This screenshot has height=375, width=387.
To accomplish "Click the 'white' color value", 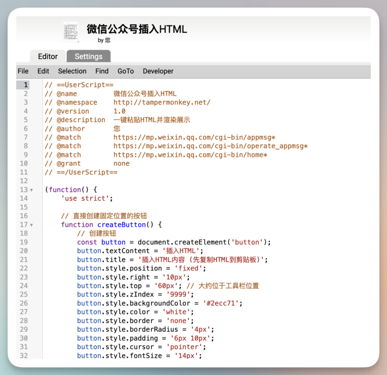I will click(x=176, y=312).
